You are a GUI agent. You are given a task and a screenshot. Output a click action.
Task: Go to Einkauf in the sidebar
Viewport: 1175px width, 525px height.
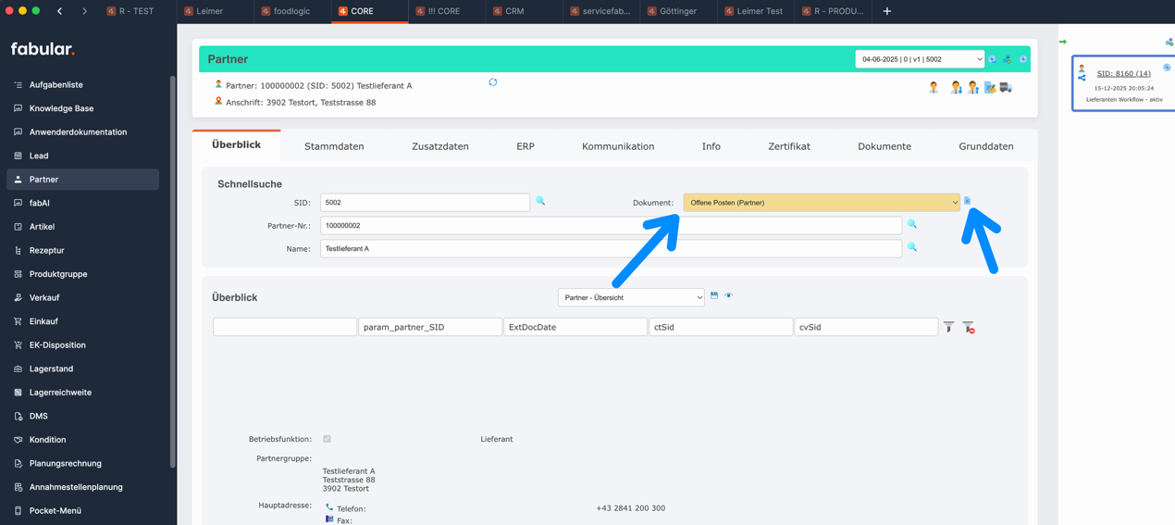pyautogui.click(x=43, y=321)
